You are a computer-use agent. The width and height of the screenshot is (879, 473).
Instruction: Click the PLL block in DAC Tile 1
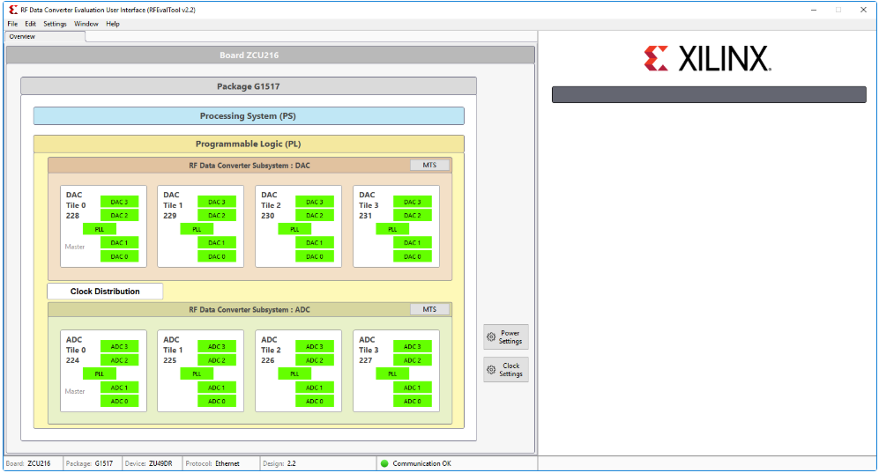pyautogui.click(x=197, y=229)
